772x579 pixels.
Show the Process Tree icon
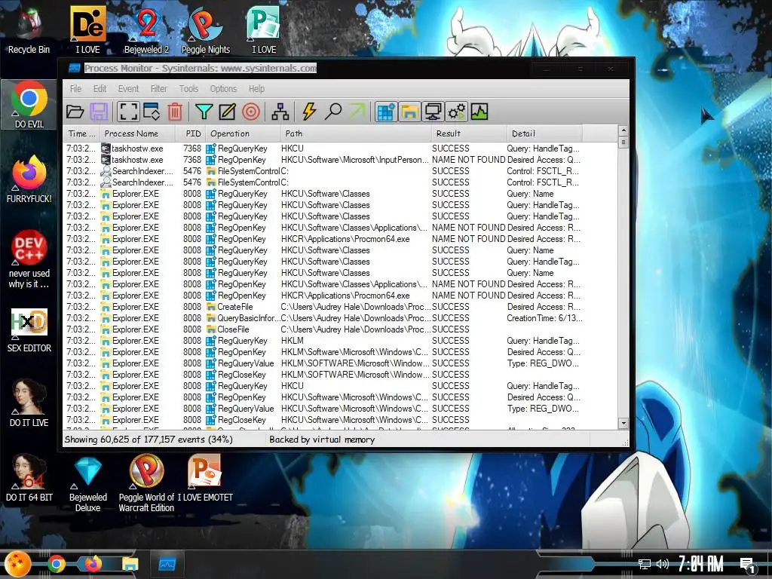click(x=280, y=112)
